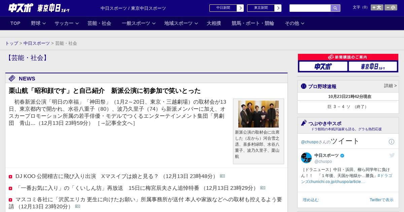The width and height of the screenshot is (404, 212).
Task: Click the red bullet icon beside くいしん坊 article
Action: (x=10, y=188)
